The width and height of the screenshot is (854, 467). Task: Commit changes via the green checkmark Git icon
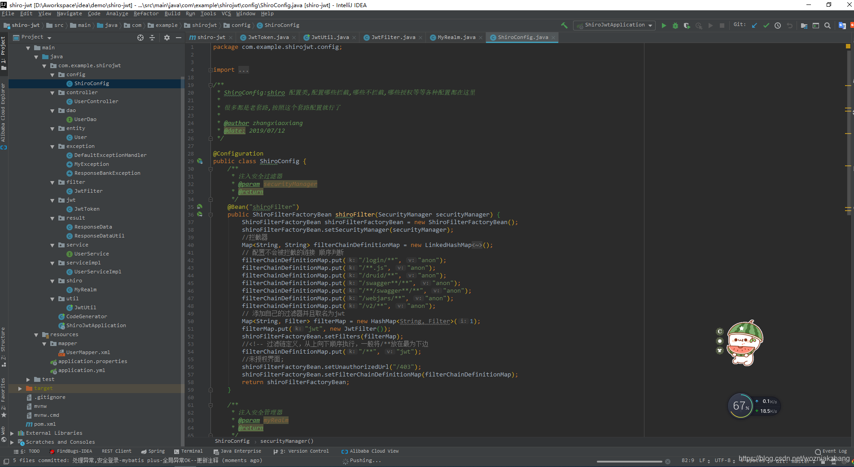coord(766,25)
